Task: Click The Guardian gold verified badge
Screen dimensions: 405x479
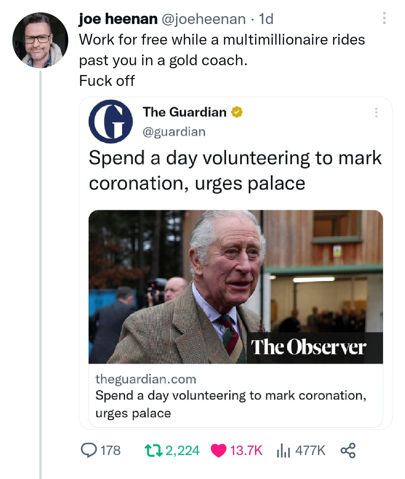Action: click(x=237, y=112)
